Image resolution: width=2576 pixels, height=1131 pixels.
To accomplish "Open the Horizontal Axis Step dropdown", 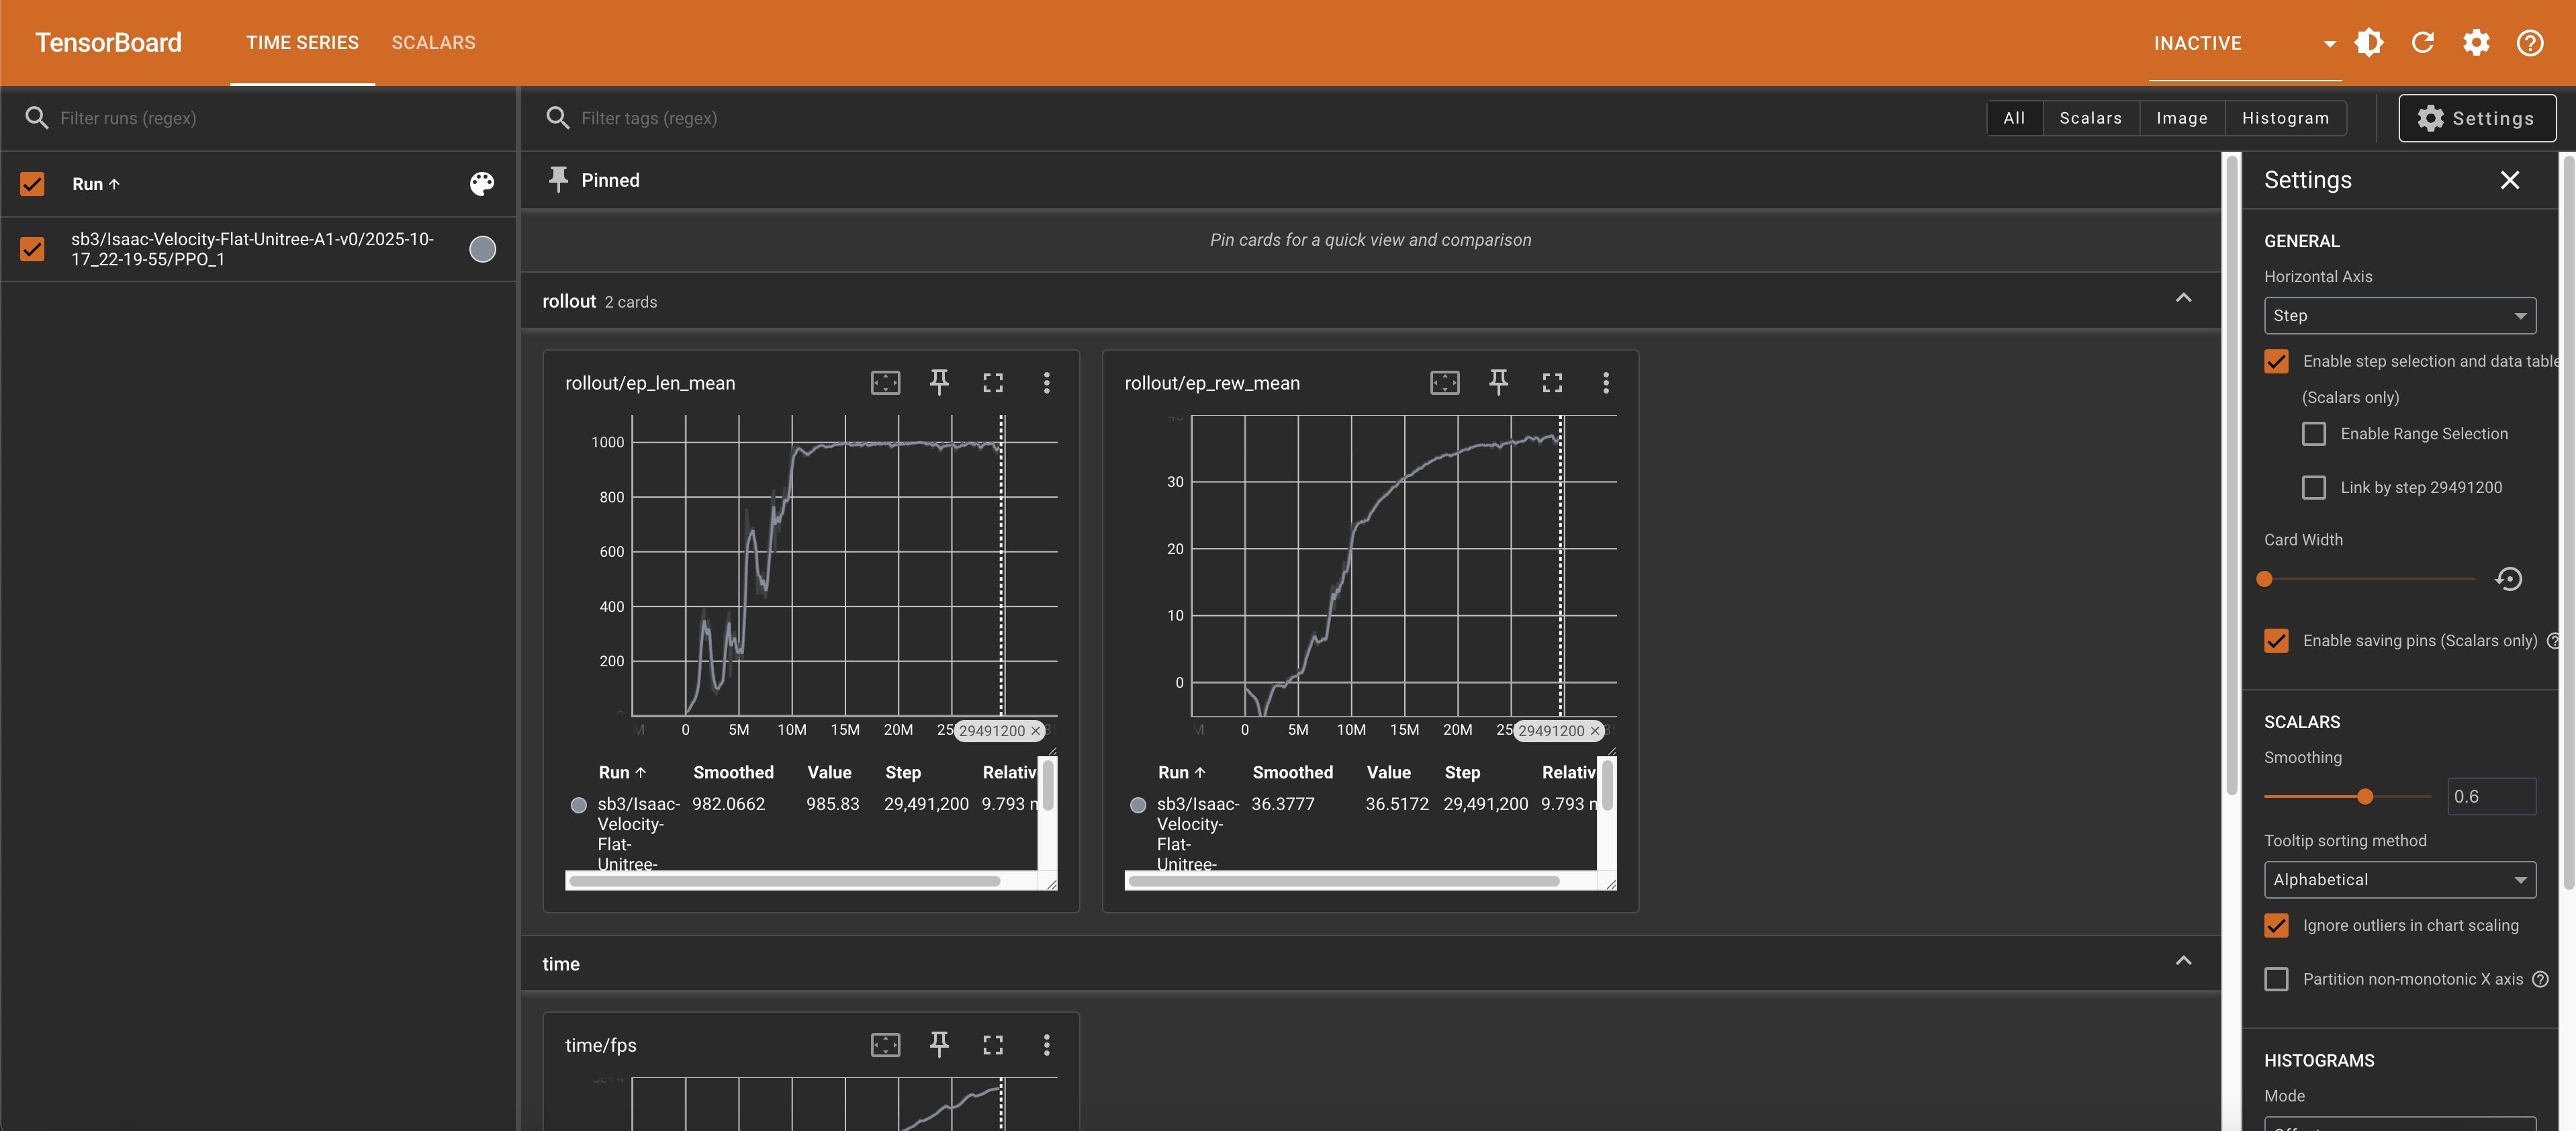I will coord(2399,316).
